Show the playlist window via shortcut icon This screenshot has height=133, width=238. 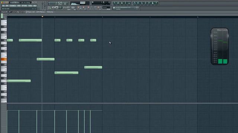pyautogui.click(x=115, y=3)
